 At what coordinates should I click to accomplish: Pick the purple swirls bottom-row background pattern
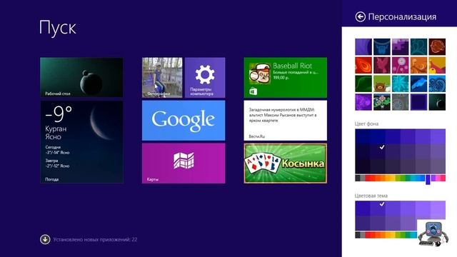[x=363, y=102]
